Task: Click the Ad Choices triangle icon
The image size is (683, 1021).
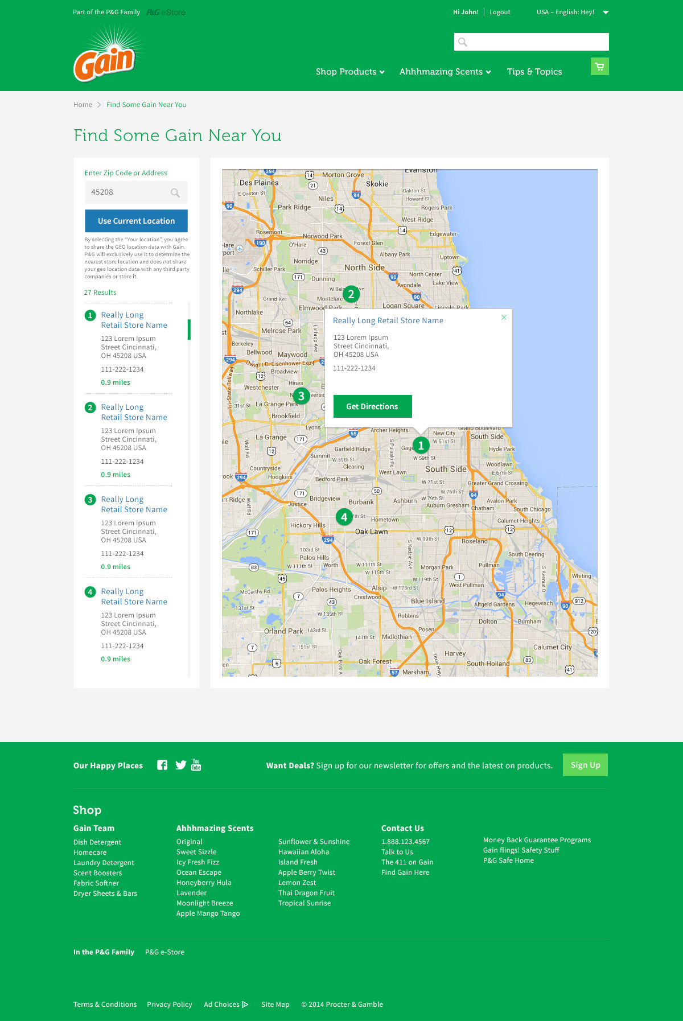Action: tap(245, 1004)
